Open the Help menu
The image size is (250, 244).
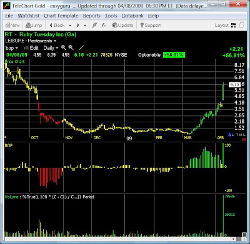153,16
